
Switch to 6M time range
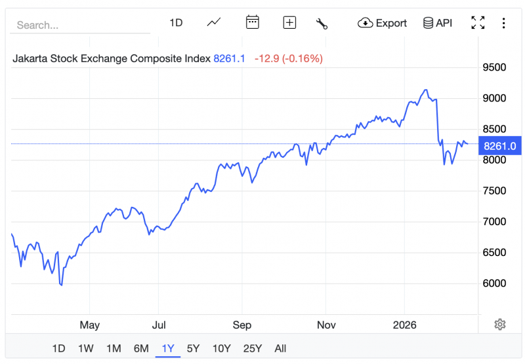point(141,348)
